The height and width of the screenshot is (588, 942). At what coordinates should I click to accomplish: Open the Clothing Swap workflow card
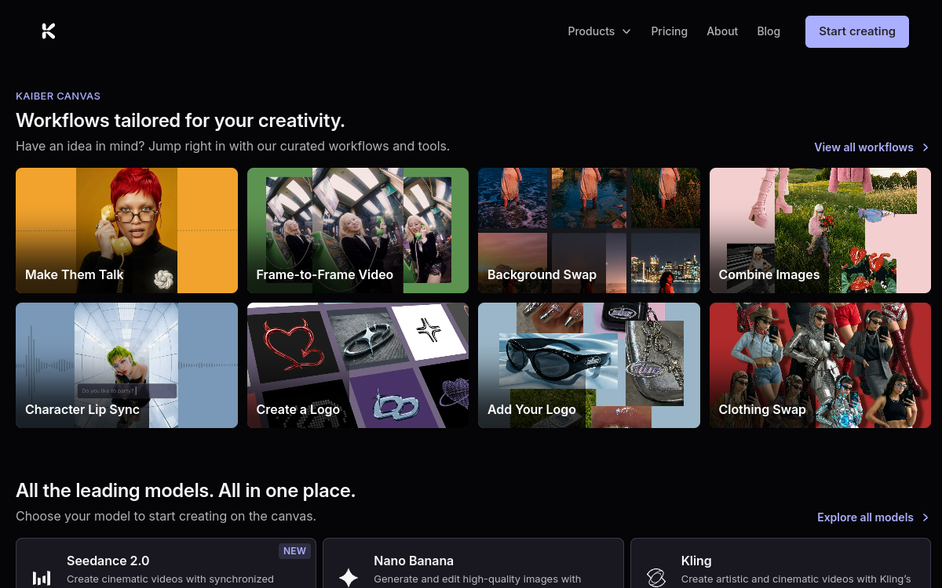[x=820, y=365]
